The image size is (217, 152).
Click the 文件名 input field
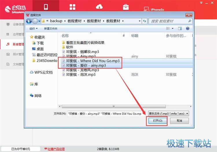click(x=106, y=114)
